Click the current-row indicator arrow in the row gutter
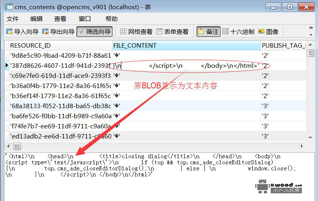 [x=7, y=65]
